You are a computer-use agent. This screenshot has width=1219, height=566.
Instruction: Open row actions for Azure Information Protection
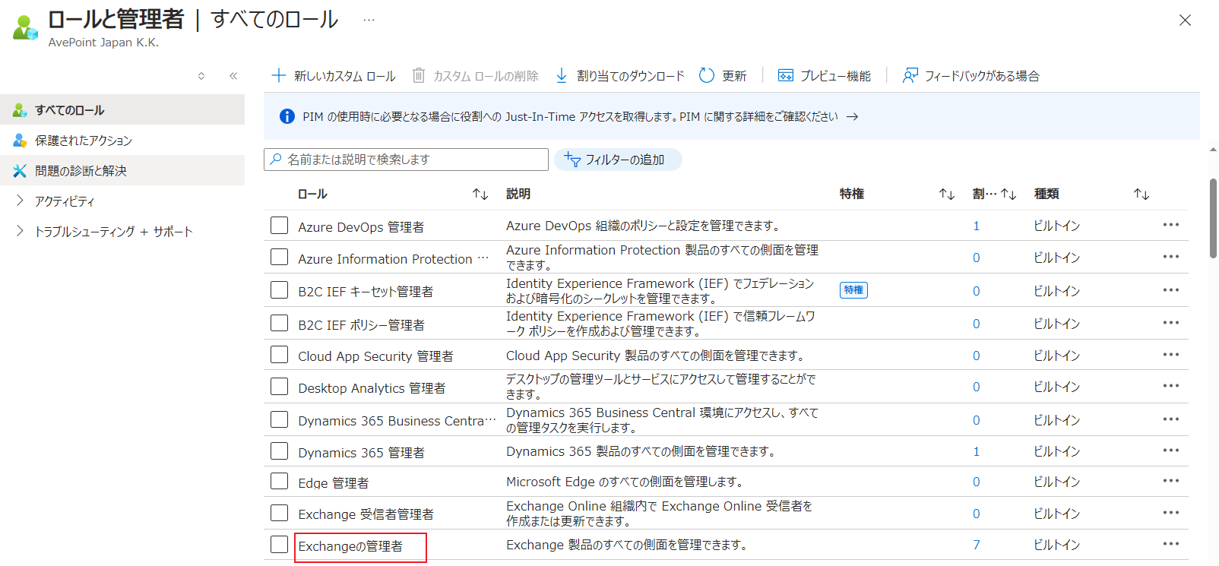point(1171,257)
